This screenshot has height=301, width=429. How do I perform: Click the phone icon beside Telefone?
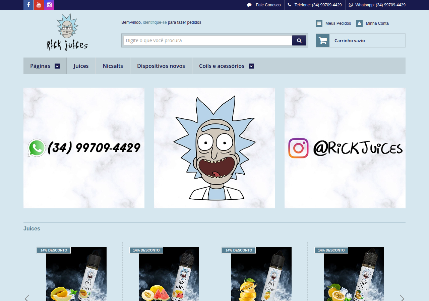(290, 5)
